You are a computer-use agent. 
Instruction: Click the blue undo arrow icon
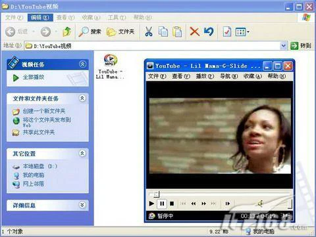(x=209, y=32)
